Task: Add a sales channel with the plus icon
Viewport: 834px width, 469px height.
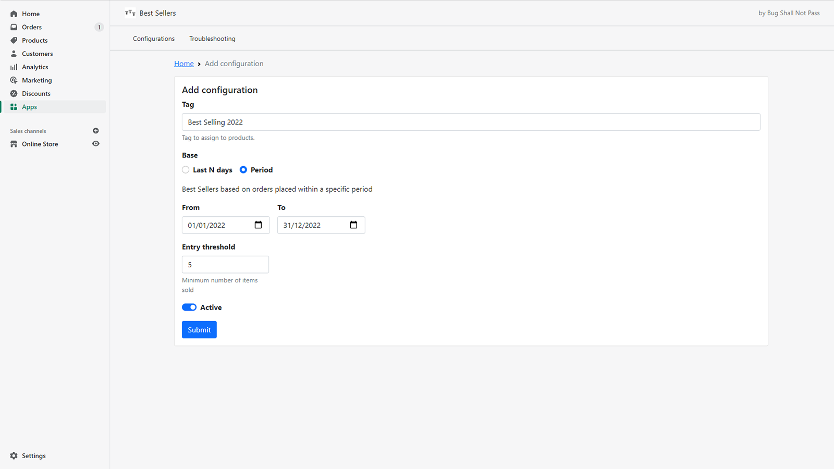Action: coord(96,131)
